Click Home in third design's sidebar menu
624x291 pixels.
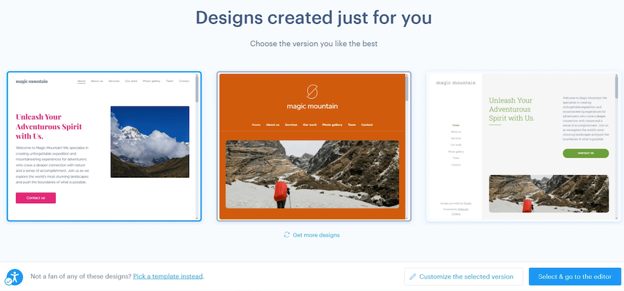click(456, 125)
